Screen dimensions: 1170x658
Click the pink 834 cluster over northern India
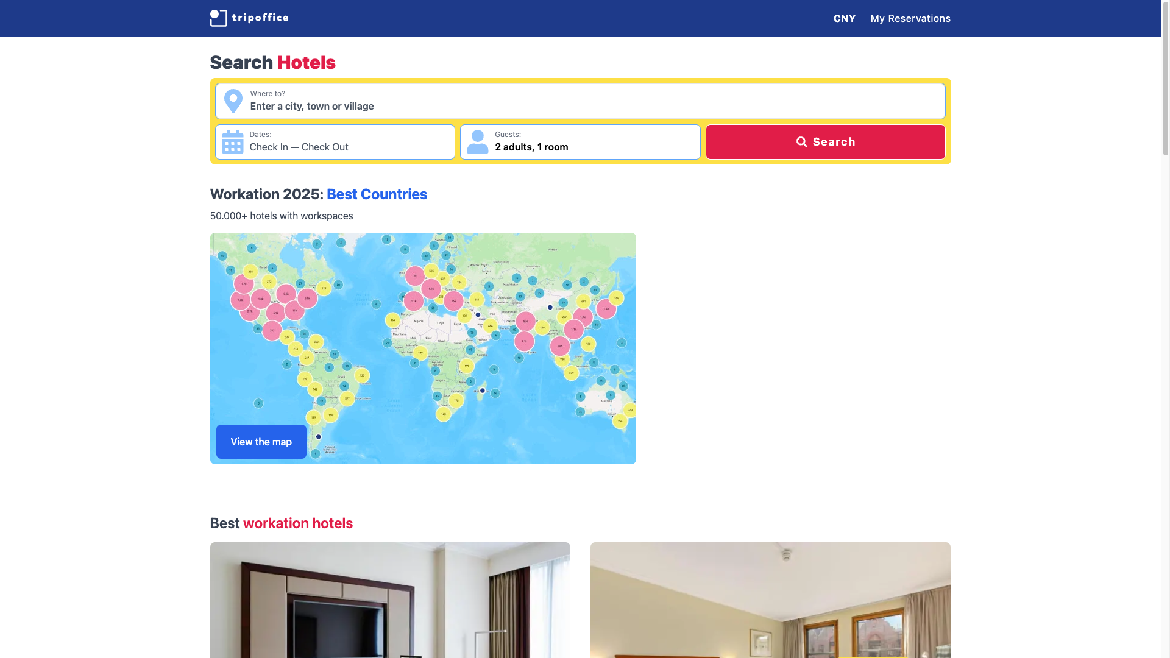(x=526, y=321)
